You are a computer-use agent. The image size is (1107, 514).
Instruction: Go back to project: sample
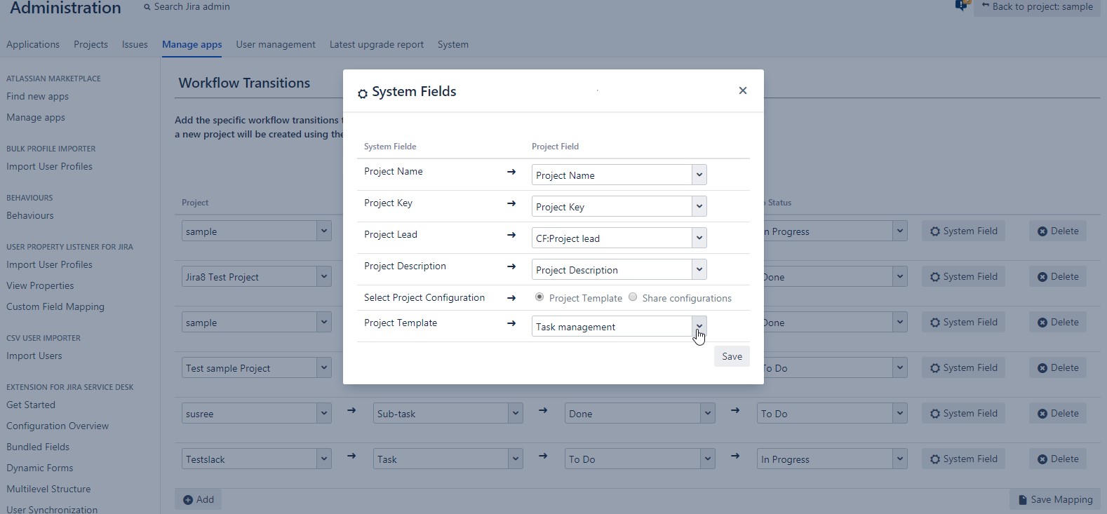coord(1037,7)
